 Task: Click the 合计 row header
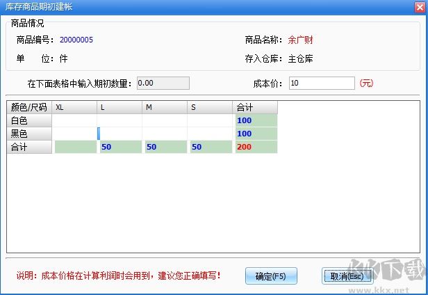click(x=29, y=147)
